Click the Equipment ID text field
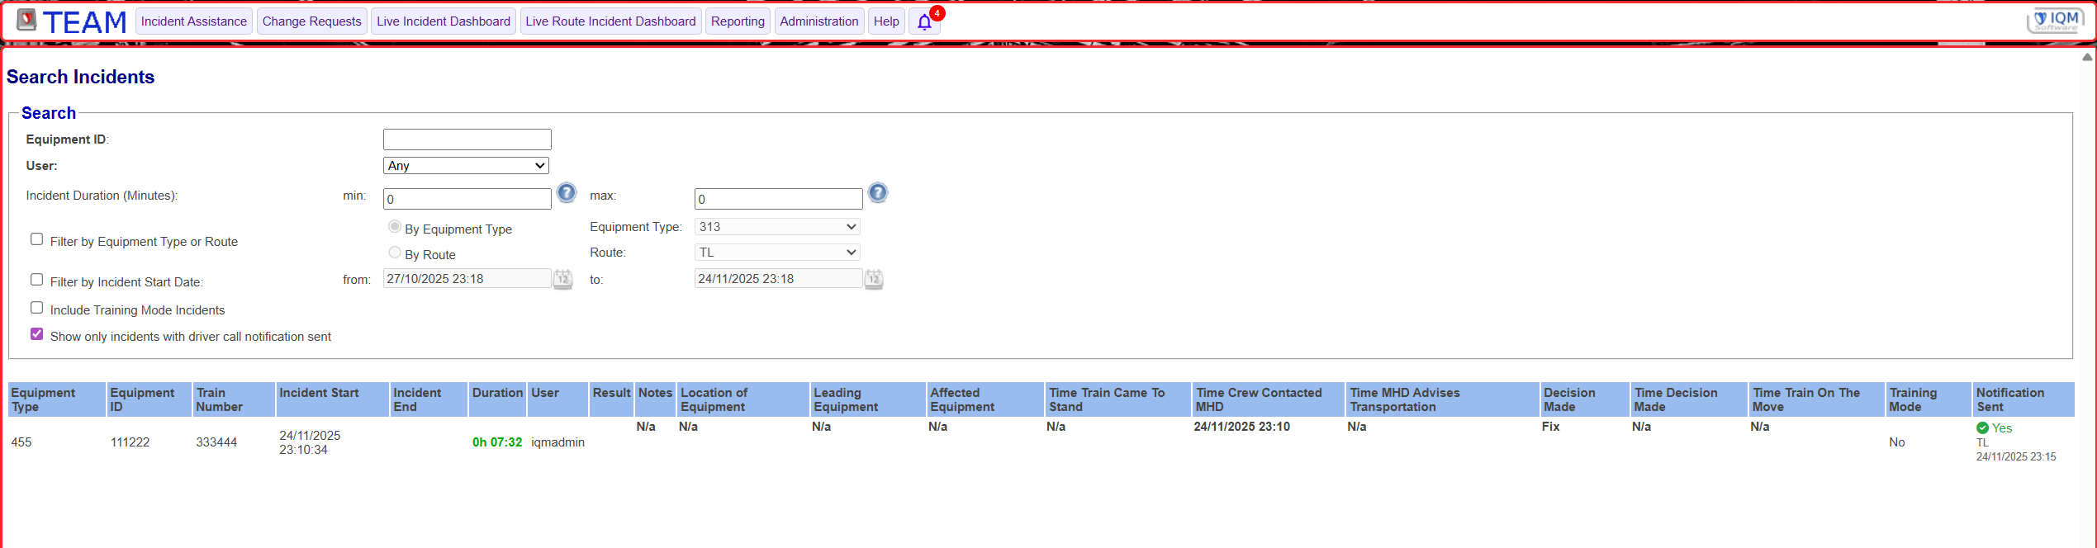Screen dimensions: 2097x548 click(x=467, y=139)
